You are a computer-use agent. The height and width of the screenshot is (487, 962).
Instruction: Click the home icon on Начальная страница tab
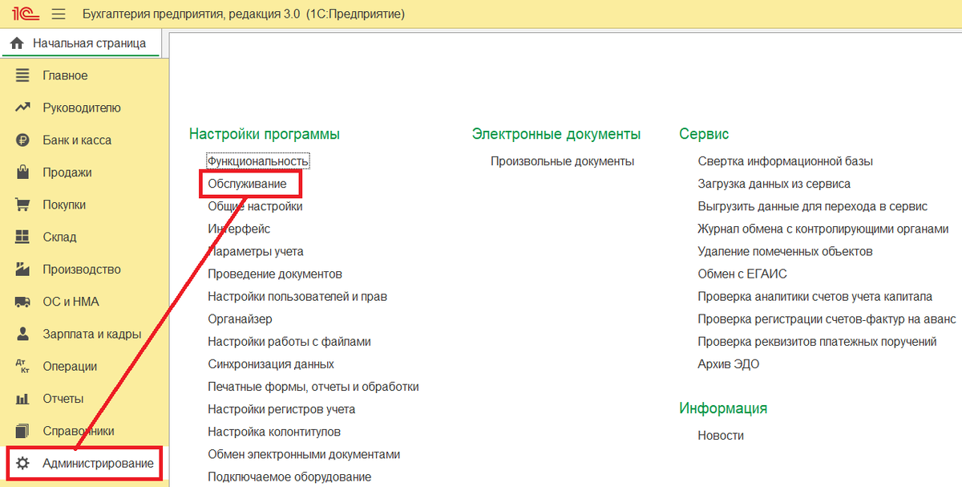pos(17,43)
